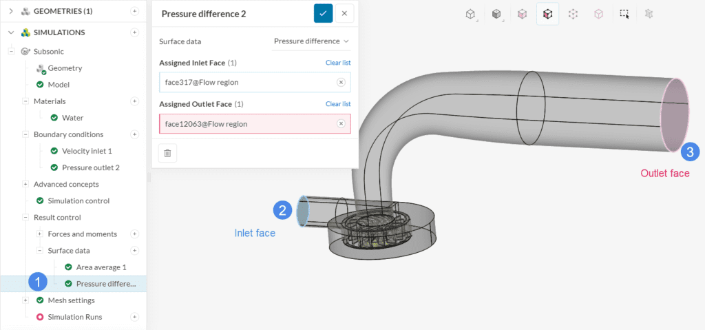
Task: Close the Pressure difference 2 panel
Action: click(x=344, y=14)
